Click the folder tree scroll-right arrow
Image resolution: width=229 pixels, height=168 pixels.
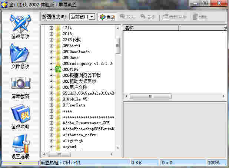(x=111, y=154)
